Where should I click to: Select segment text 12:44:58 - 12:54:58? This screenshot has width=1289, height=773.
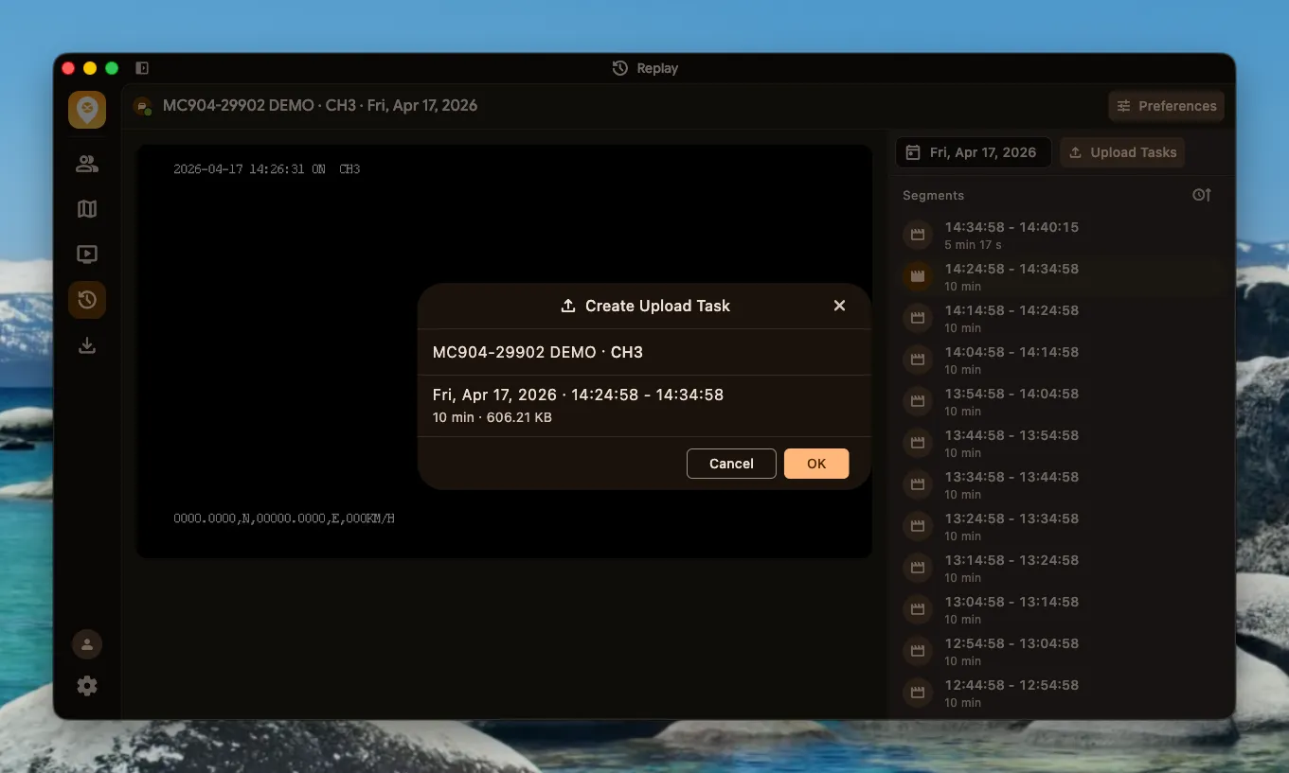coord(1012,685)
